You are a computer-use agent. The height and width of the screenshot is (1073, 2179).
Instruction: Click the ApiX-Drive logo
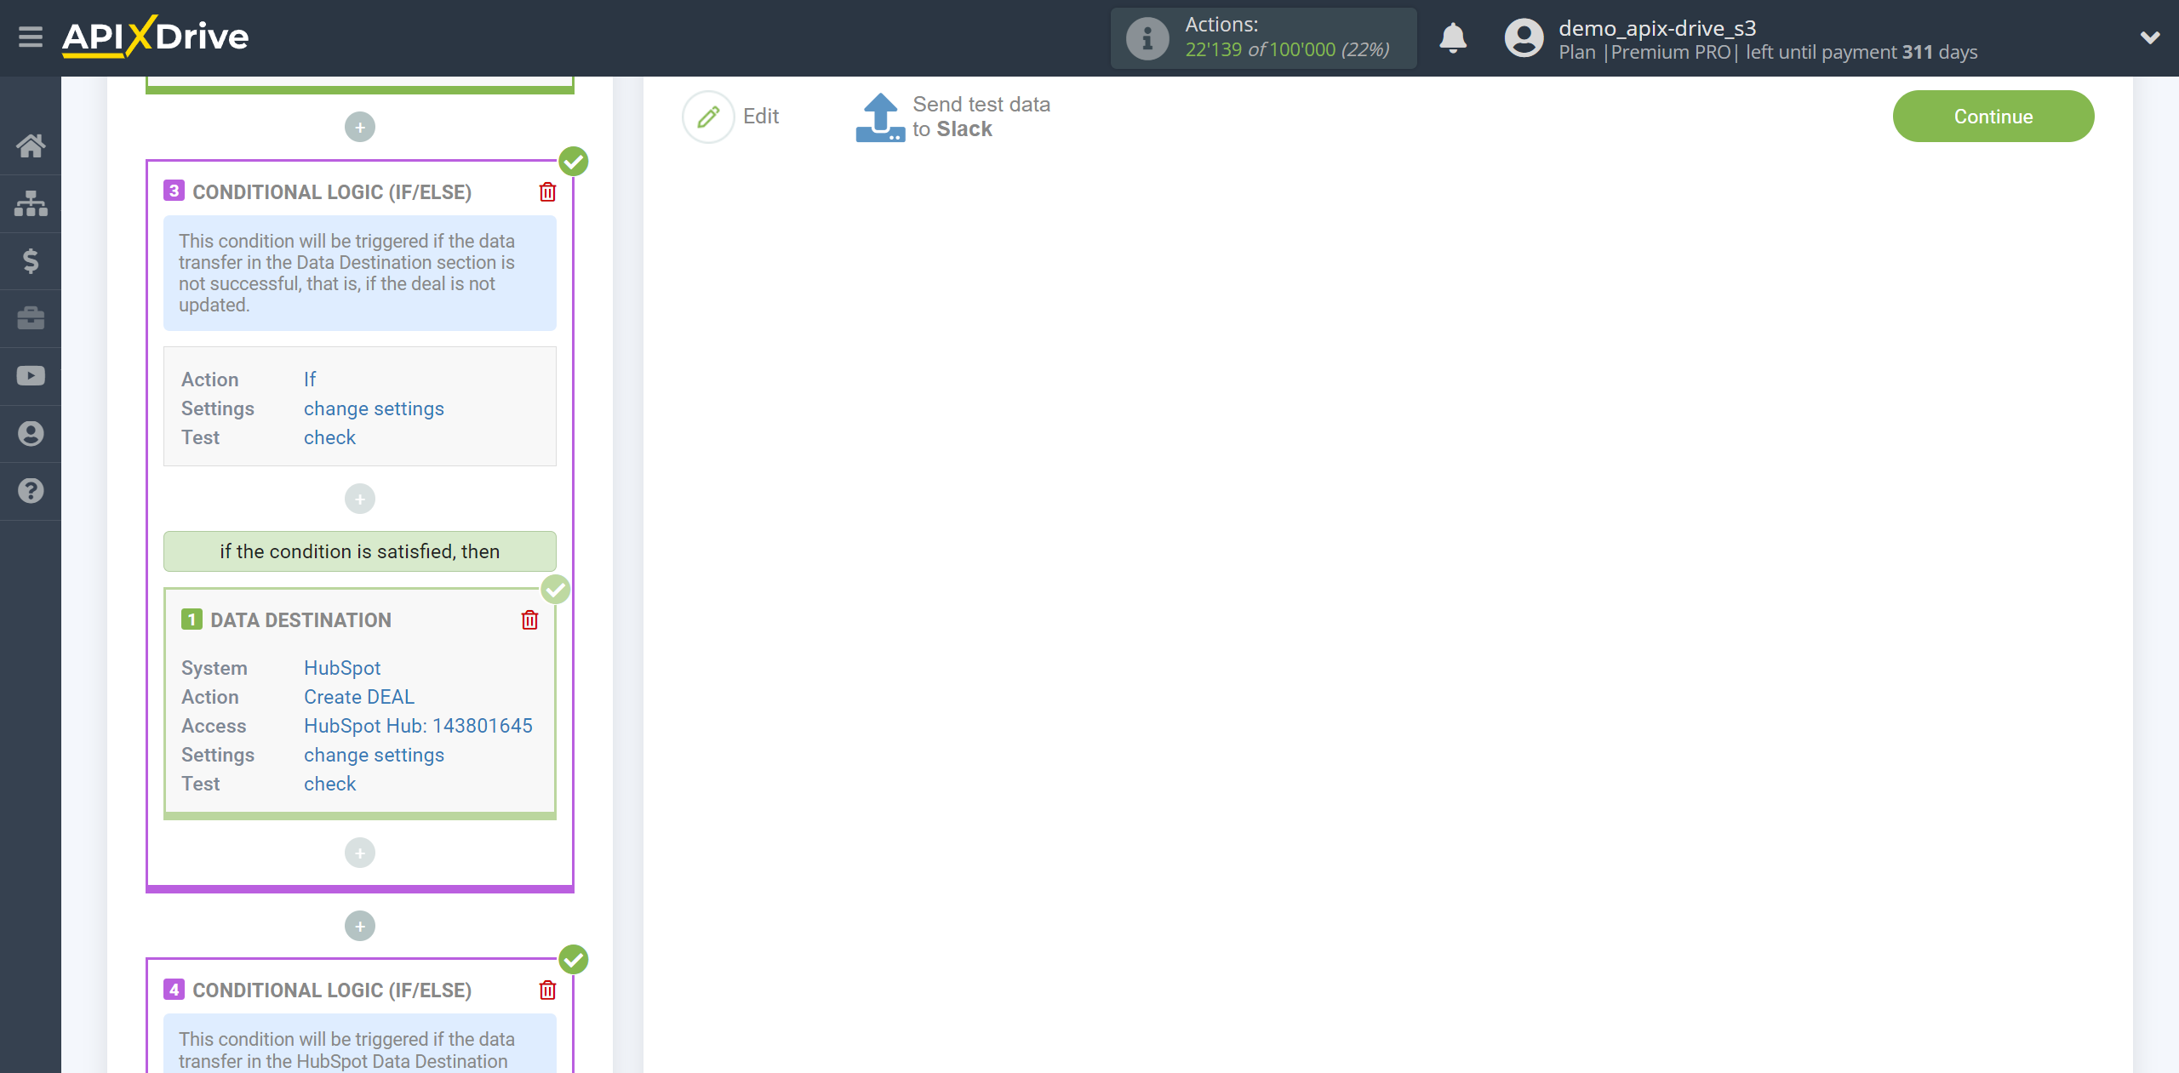(x=155, y=37)
